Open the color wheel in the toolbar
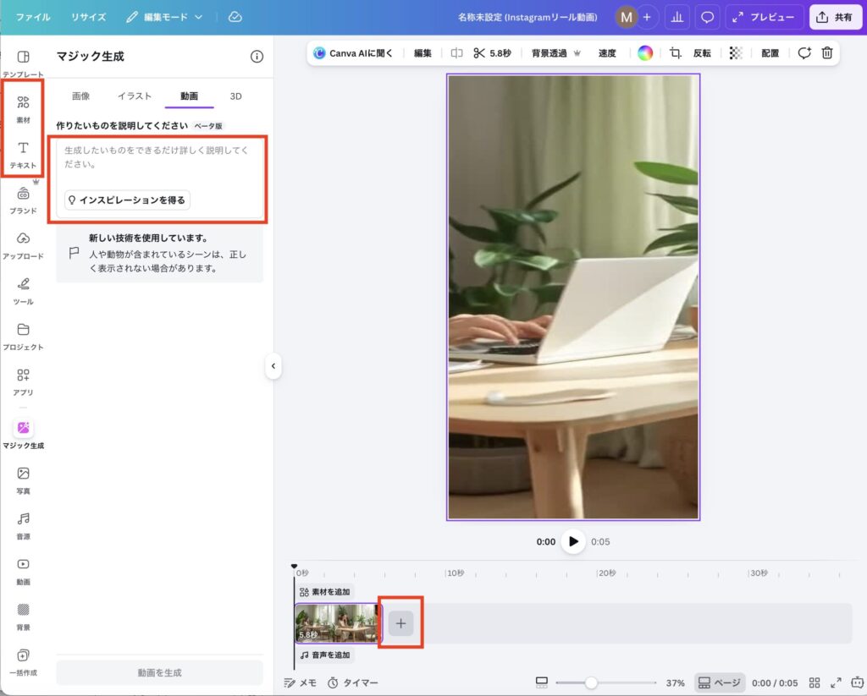This screenshot has height=696, width=867. click(x=646, y=52)
